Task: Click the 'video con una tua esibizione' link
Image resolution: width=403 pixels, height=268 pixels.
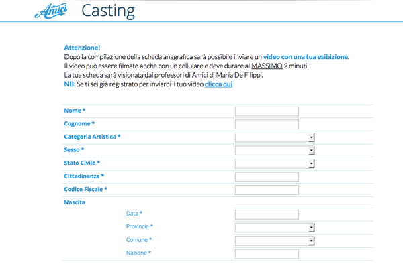Action: point(306,57)
